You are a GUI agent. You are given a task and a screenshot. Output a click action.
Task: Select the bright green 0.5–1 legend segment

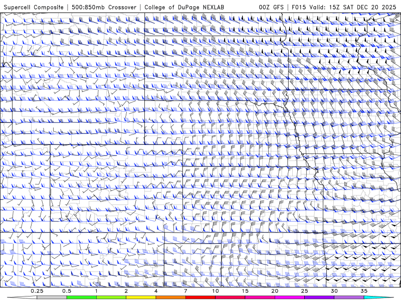pyautogui.click(x=82, y=297)
